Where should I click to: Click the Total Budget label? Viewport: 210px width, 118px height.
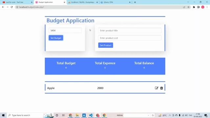click(x=66, y=63)
